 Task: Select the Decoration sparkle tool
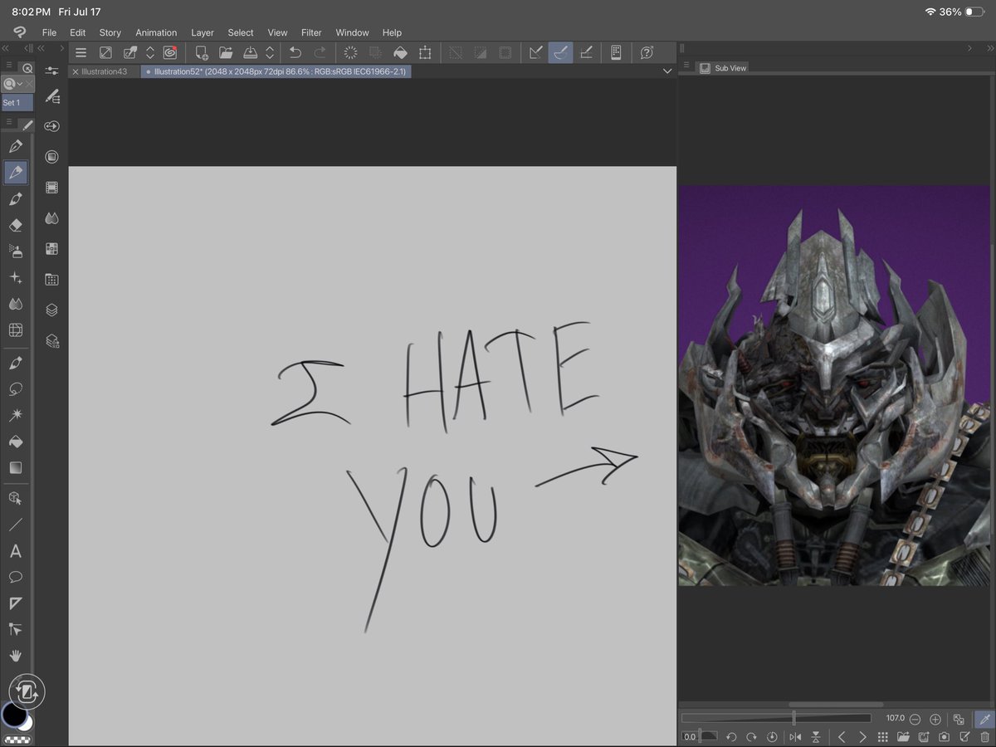(15, 277)
